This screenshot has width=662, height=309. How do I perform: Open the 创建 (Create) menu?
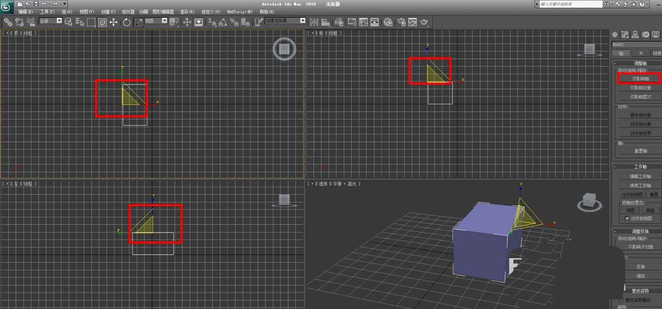(x=109, y=12)
